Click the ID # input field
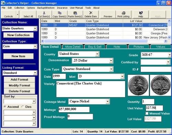The height and width of the screenshot is (135, 172). [x=156, y=69]
